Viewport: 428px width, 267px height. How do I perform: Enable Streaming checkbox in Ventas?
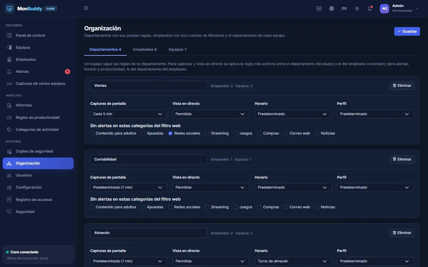tap(207, 133)
